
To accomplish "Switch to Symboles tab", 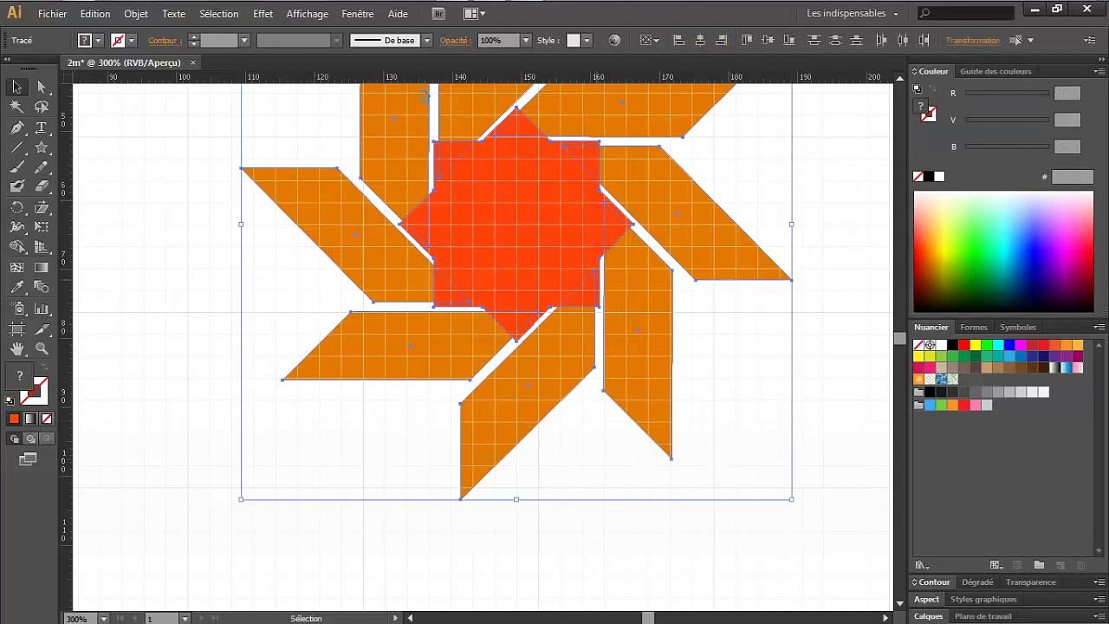I will tap(1018, 327).
